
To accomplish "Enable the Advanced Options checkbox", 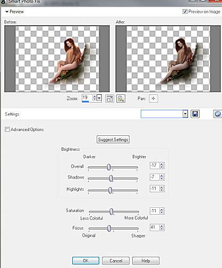I will tap(7, 129).
